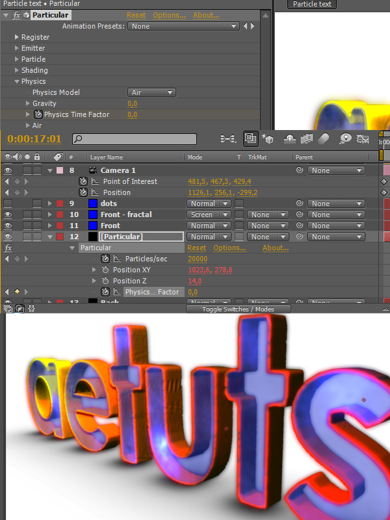Toggle Particles/sec stopwatch
This screenshot has width=390, height=520.
click(105, 259)
